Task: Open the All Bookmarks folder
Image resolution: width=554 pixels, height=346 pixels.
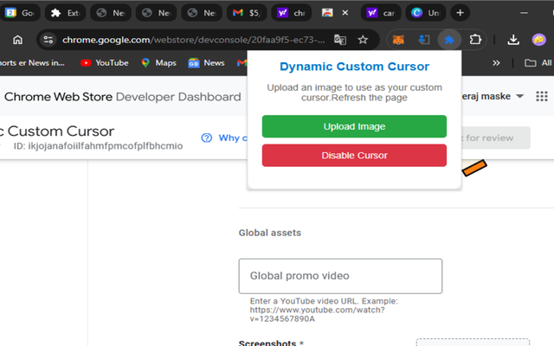Action: [x=538, y=63]
